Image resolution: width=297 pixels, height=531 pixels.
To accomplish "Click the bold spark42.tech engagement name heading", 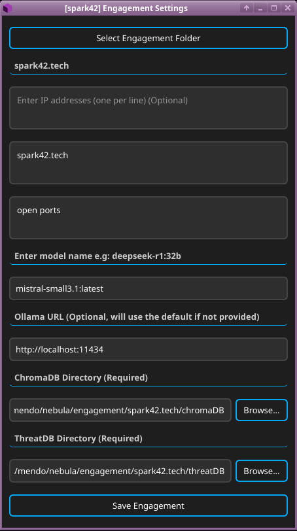I will [x=42, y=65].
